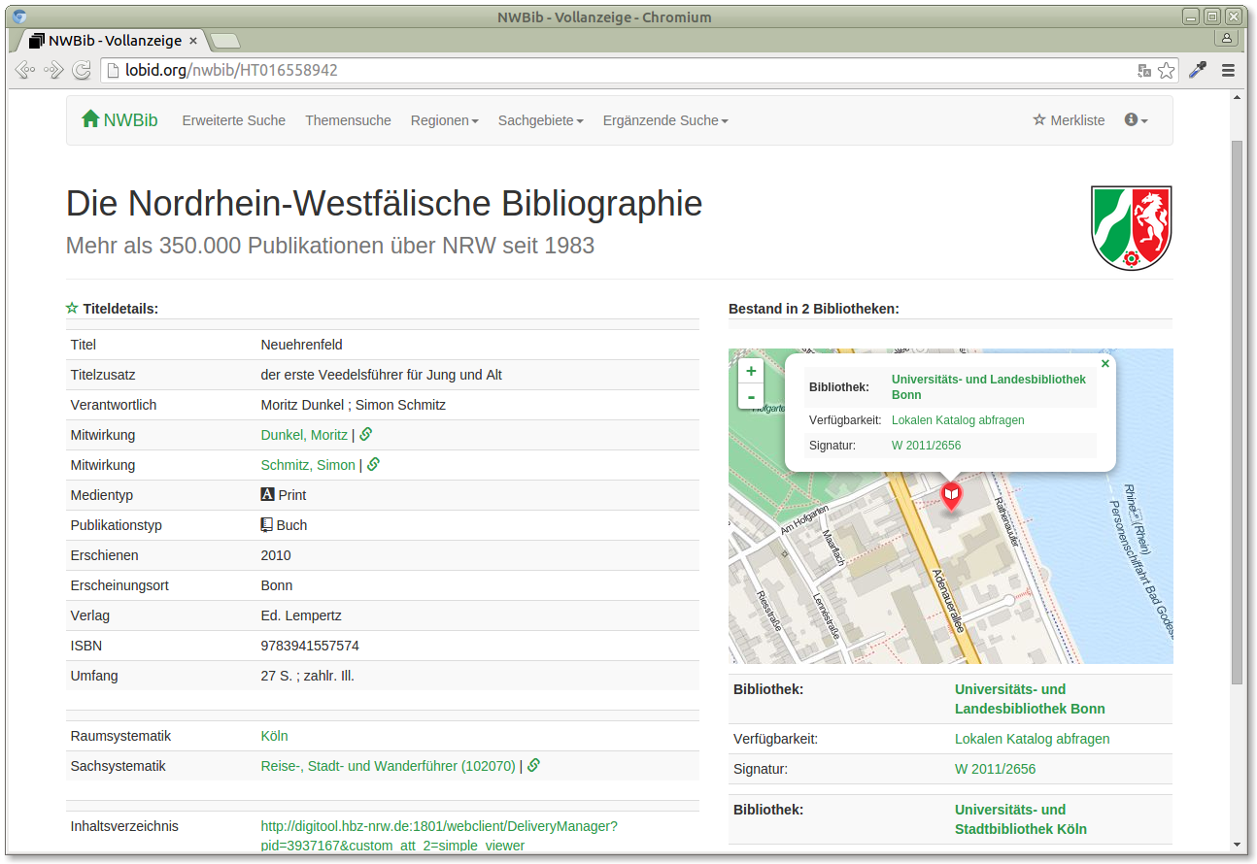This screenshot has height=864, width=1257.
Task: Open Universitäts- und Landesbibliothek Bonn table link
Action: click(x=1030, y=699)
